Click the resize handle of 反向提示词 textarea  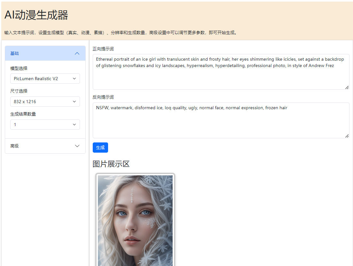[347, 136]
